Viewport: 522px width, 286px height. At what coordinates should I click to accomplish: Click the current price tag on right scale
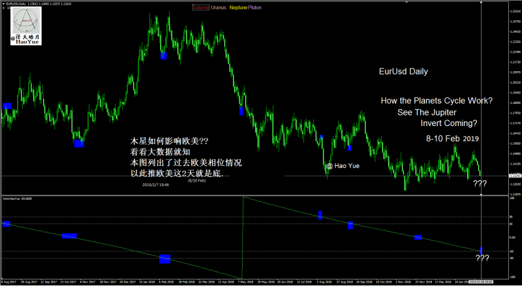point(515,176)
